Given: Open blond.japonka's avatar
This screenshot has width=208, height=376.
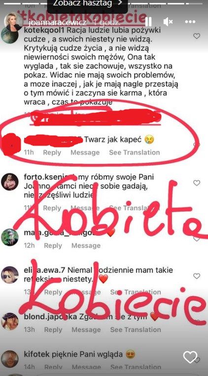Looking at the screenshot, I should [x=9, y=321].
